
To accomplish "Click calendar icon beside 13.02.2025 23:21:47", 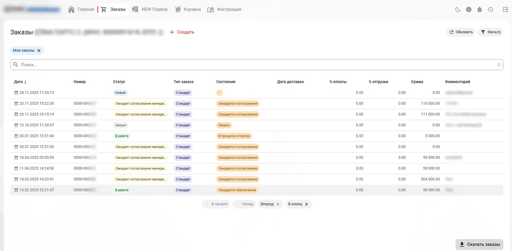I will point(16,190).
